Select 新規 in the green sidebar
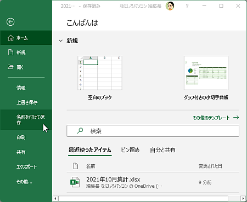The width and height of the screenshot is (247, 202). (x=26, y=53)
